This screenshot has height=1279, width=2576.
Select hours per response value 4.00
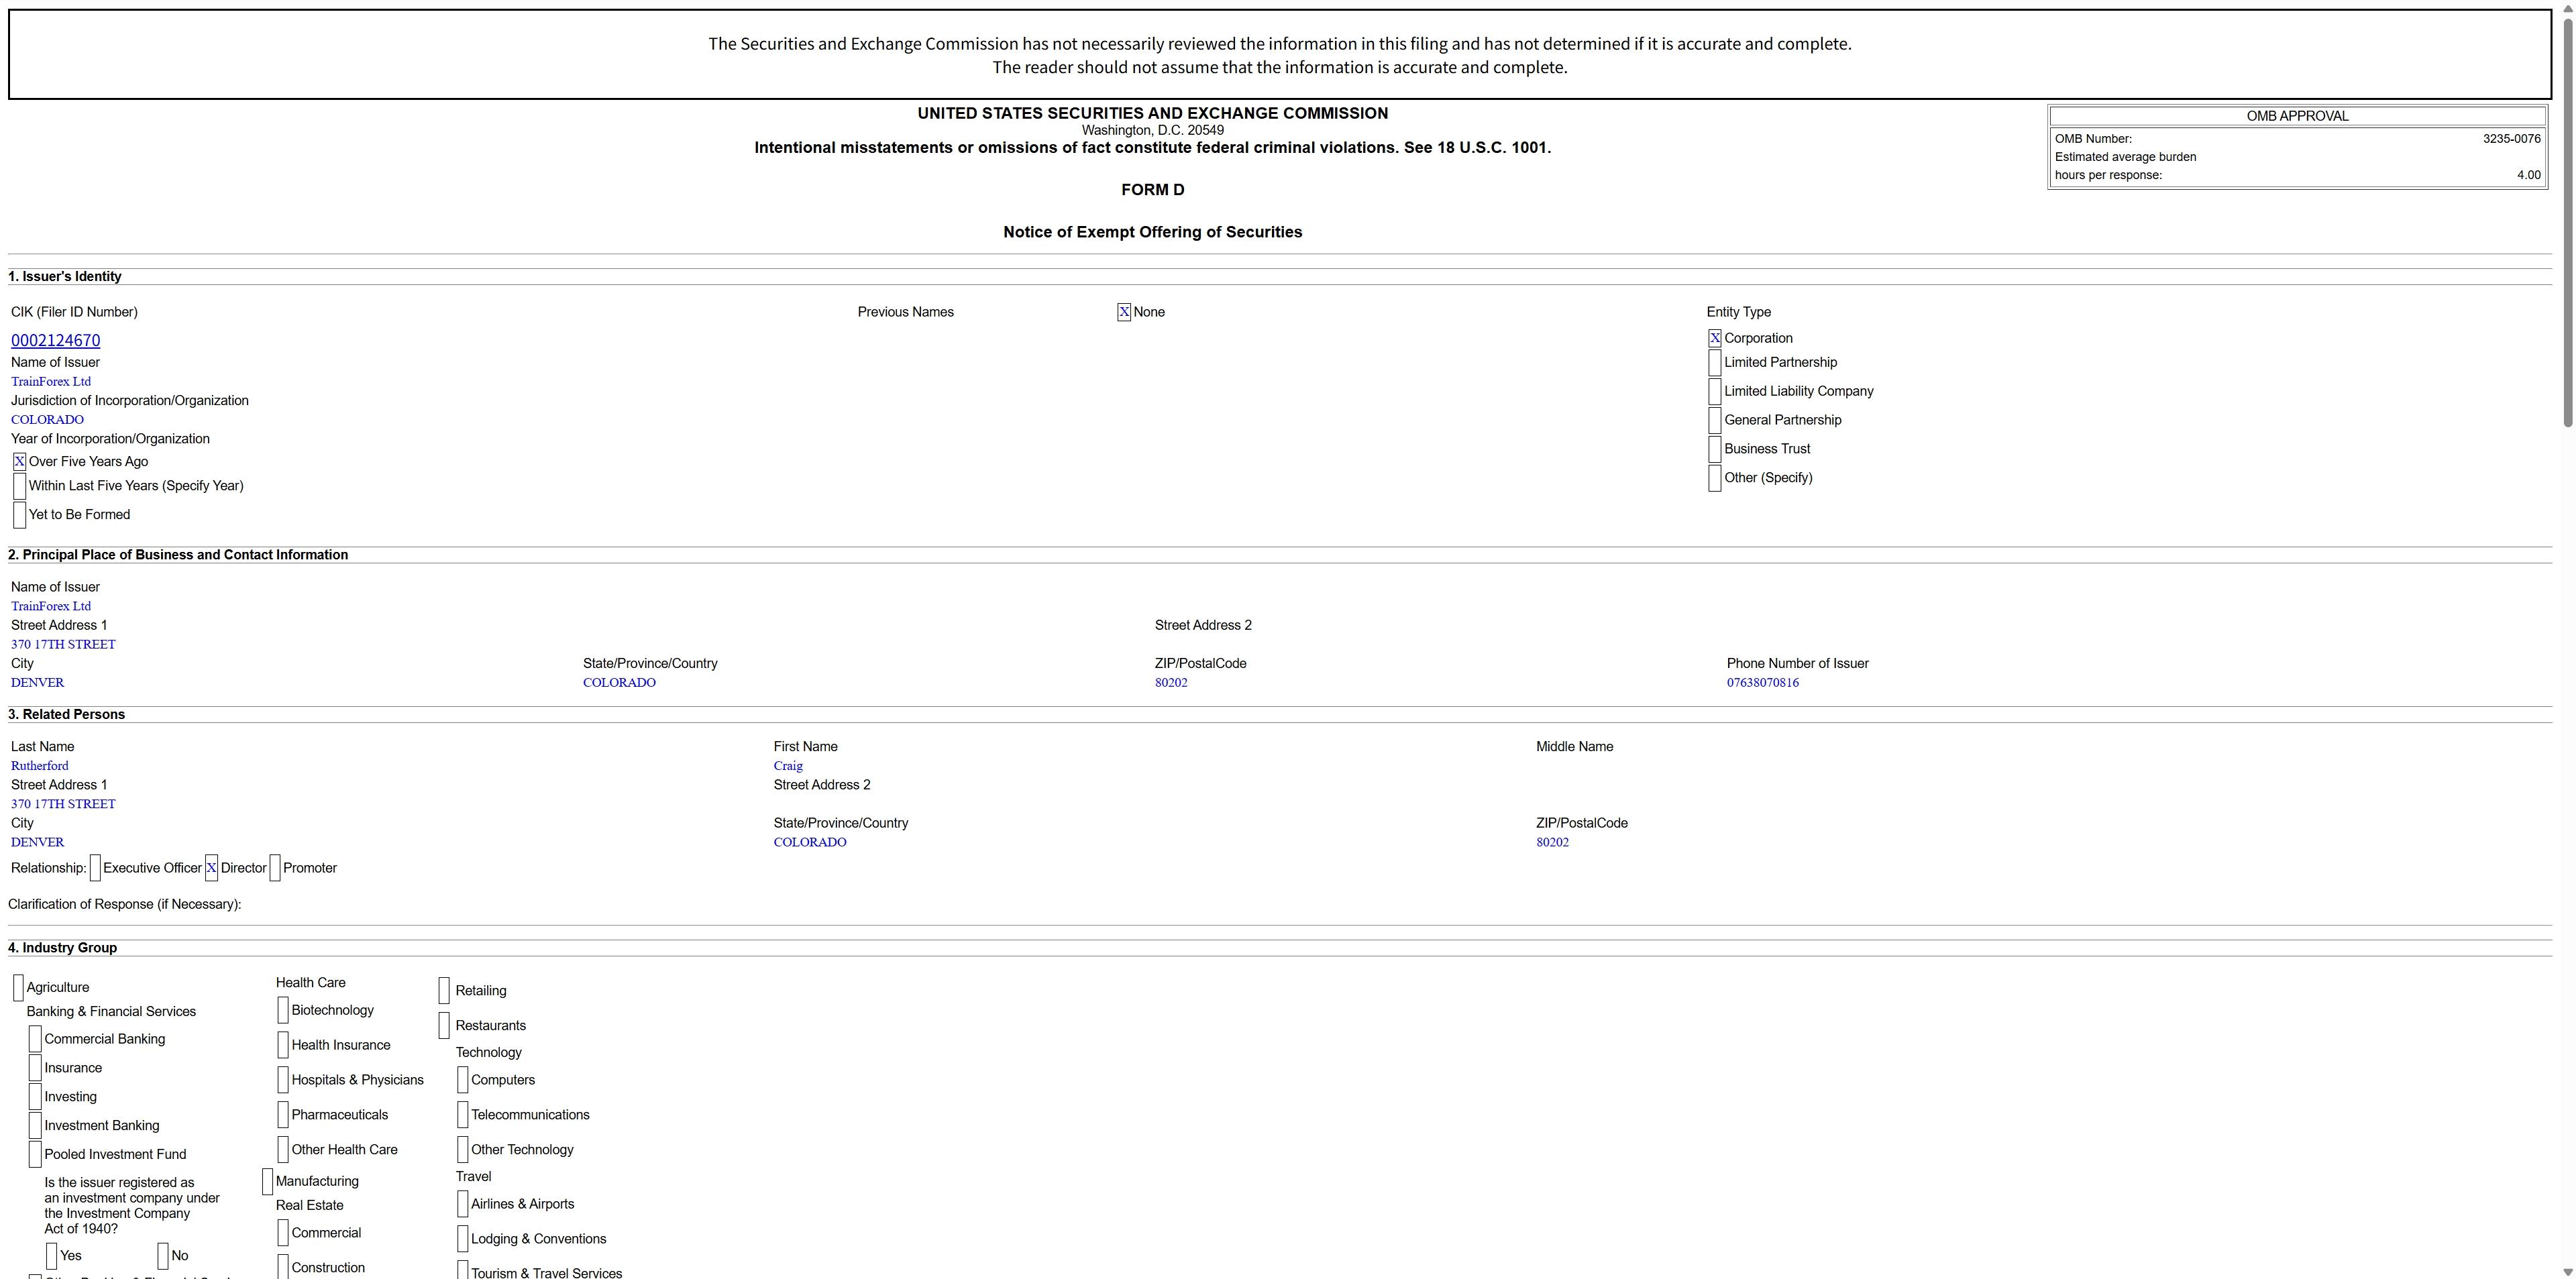tap(2528, 175)
